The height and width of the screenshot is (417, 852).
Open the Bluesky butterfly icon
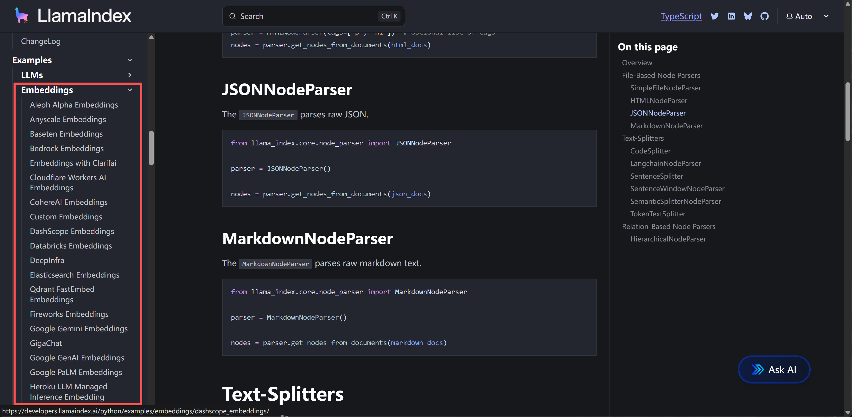[x=748, y=16]
